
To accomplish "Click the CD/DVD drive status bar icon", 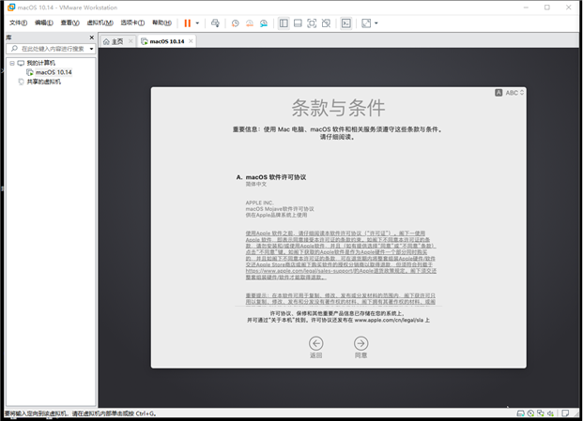I will point(530,413).
